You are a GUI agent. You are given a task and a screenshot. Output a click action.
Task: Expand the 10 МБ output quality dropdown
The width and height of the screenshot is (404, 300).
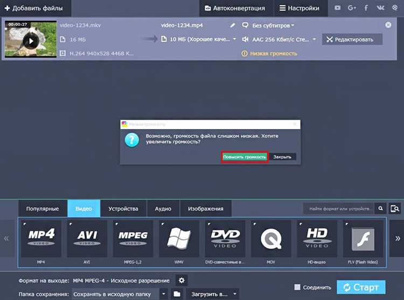[200, 39]
